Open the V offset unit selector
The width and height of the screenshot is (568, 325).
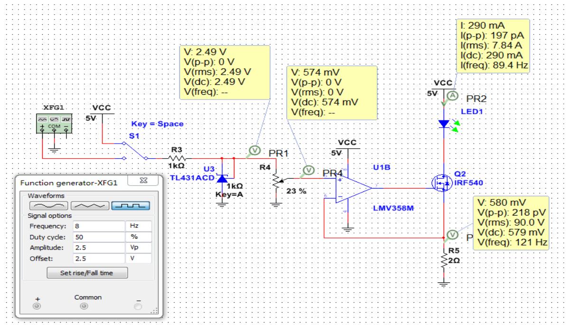[138, 259]
